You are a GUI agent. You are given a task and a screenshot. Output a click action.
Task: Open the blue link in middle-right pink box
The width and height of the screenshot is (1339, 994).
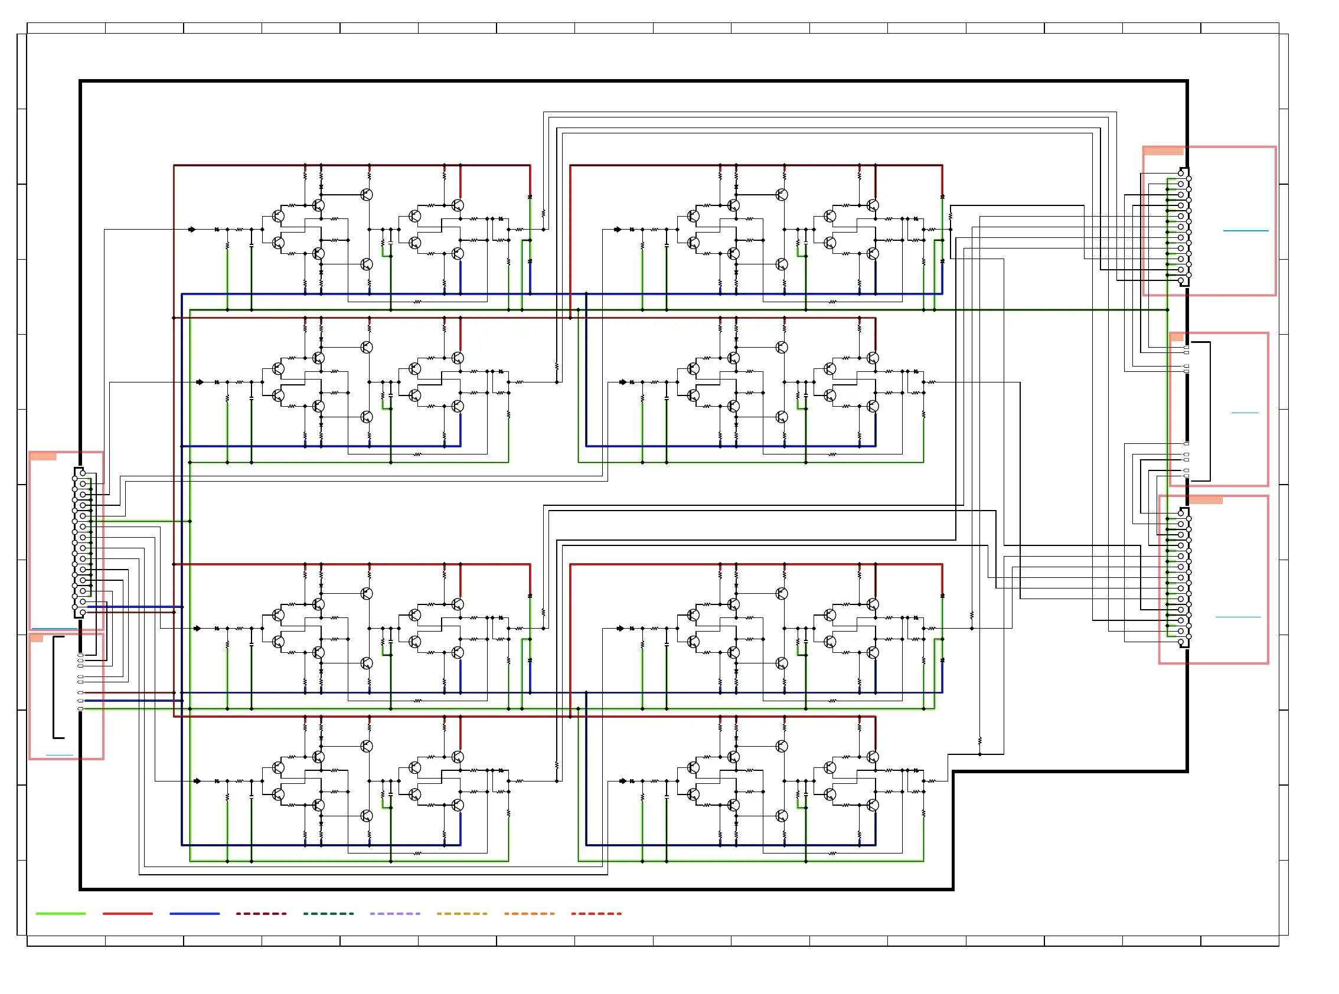(1245, 413)
